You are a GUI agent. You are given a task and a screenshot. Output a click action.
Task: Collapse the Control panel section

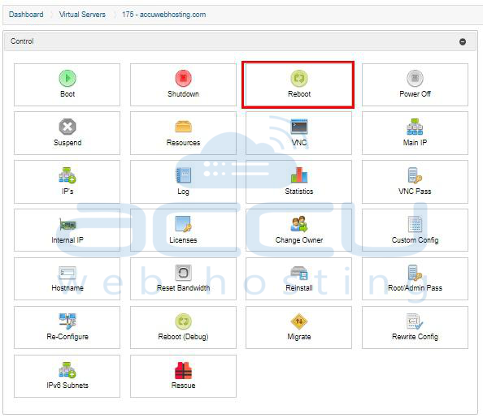point(463,41)
